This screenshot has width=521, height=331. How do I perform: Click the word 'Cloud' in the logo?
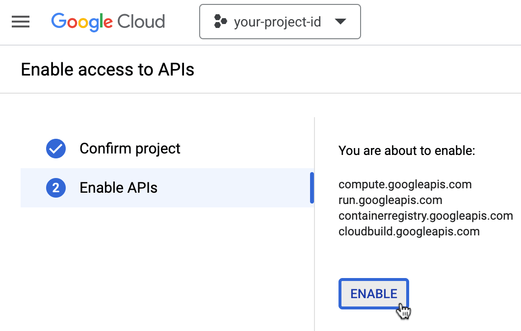point(141,22)
